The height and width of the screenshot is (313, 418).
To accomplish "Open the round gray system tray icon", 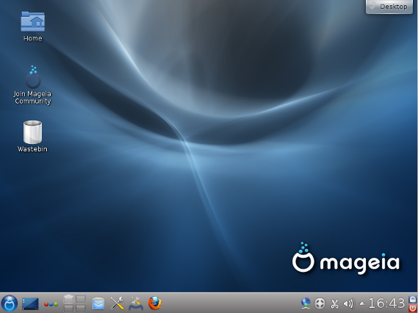I will pyautogui.click(x=320, y=303).
